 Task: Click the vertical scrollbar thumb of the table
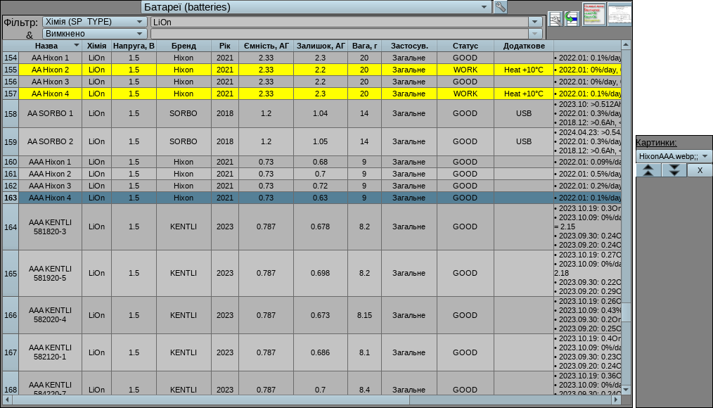pos(626,313)
